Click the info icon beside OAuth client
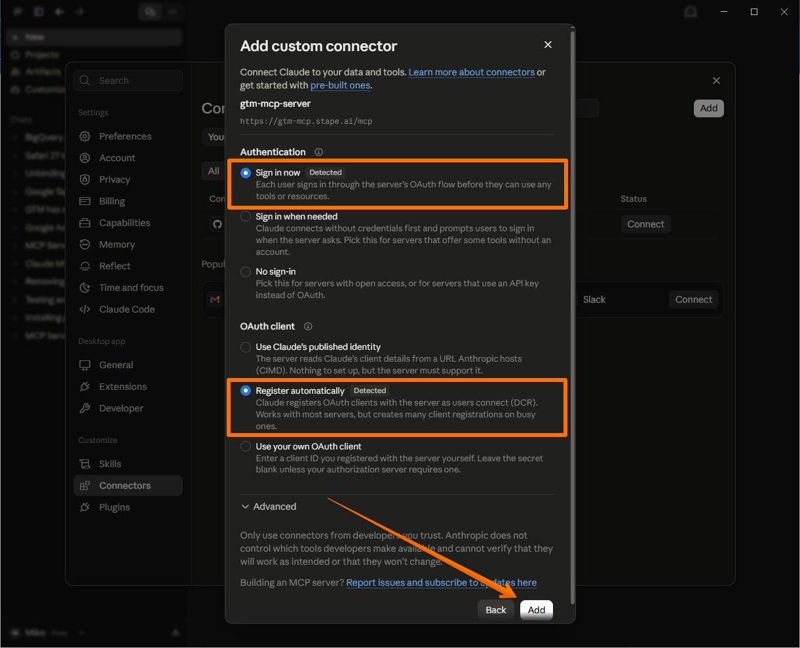 pos(308,326)
